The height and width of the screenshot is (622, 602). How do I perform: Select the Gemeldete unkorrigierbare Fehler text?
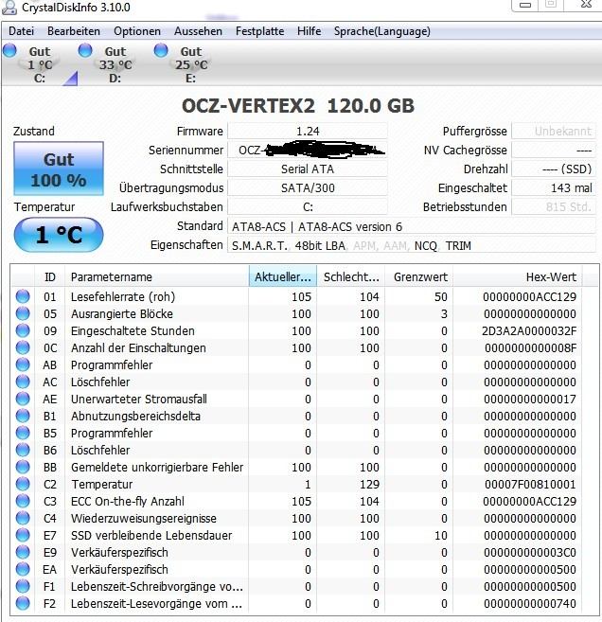point(157,468)
